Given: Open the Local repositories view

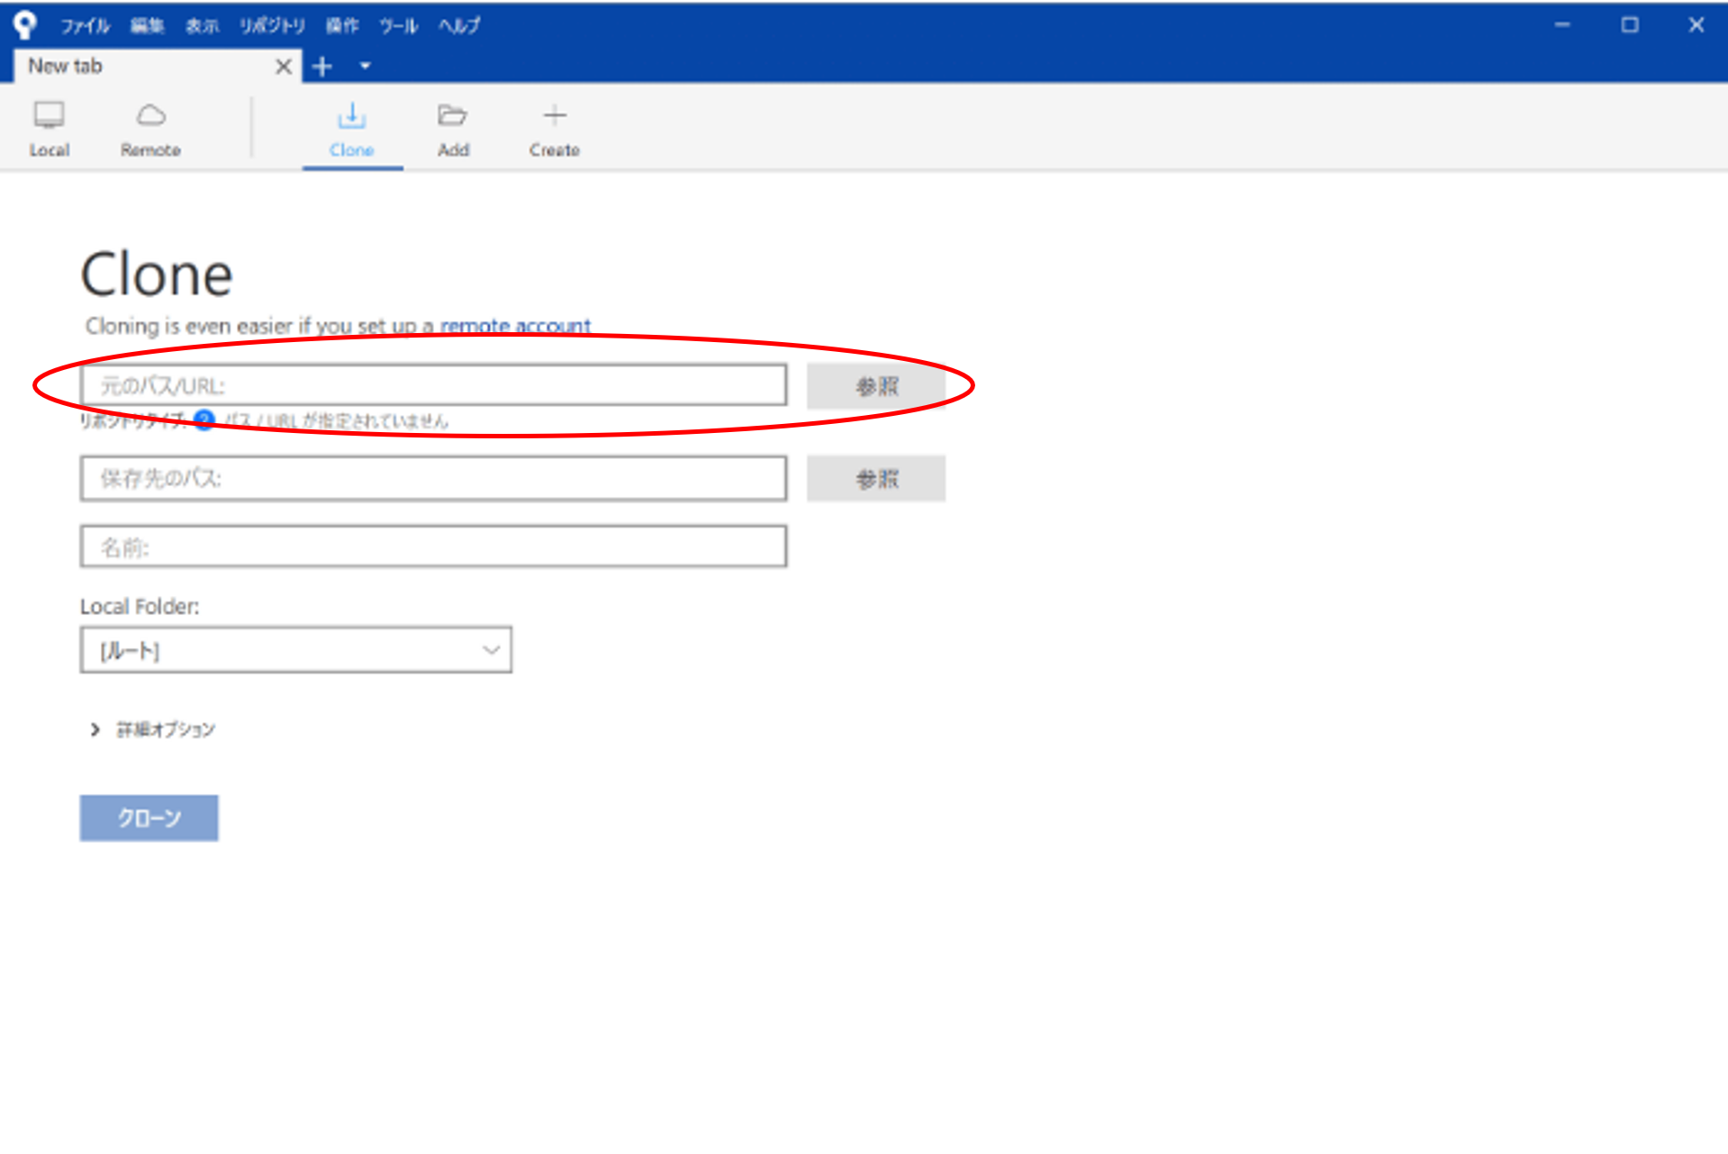Looking at the screenshot, I should tap(49, 130).
